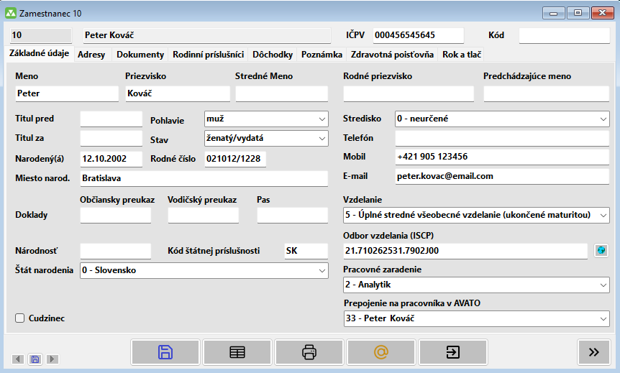Minimize the Zamestnanec 10 window
The width and height of the screenshot is (620, 373).
(x=554, y=13)
